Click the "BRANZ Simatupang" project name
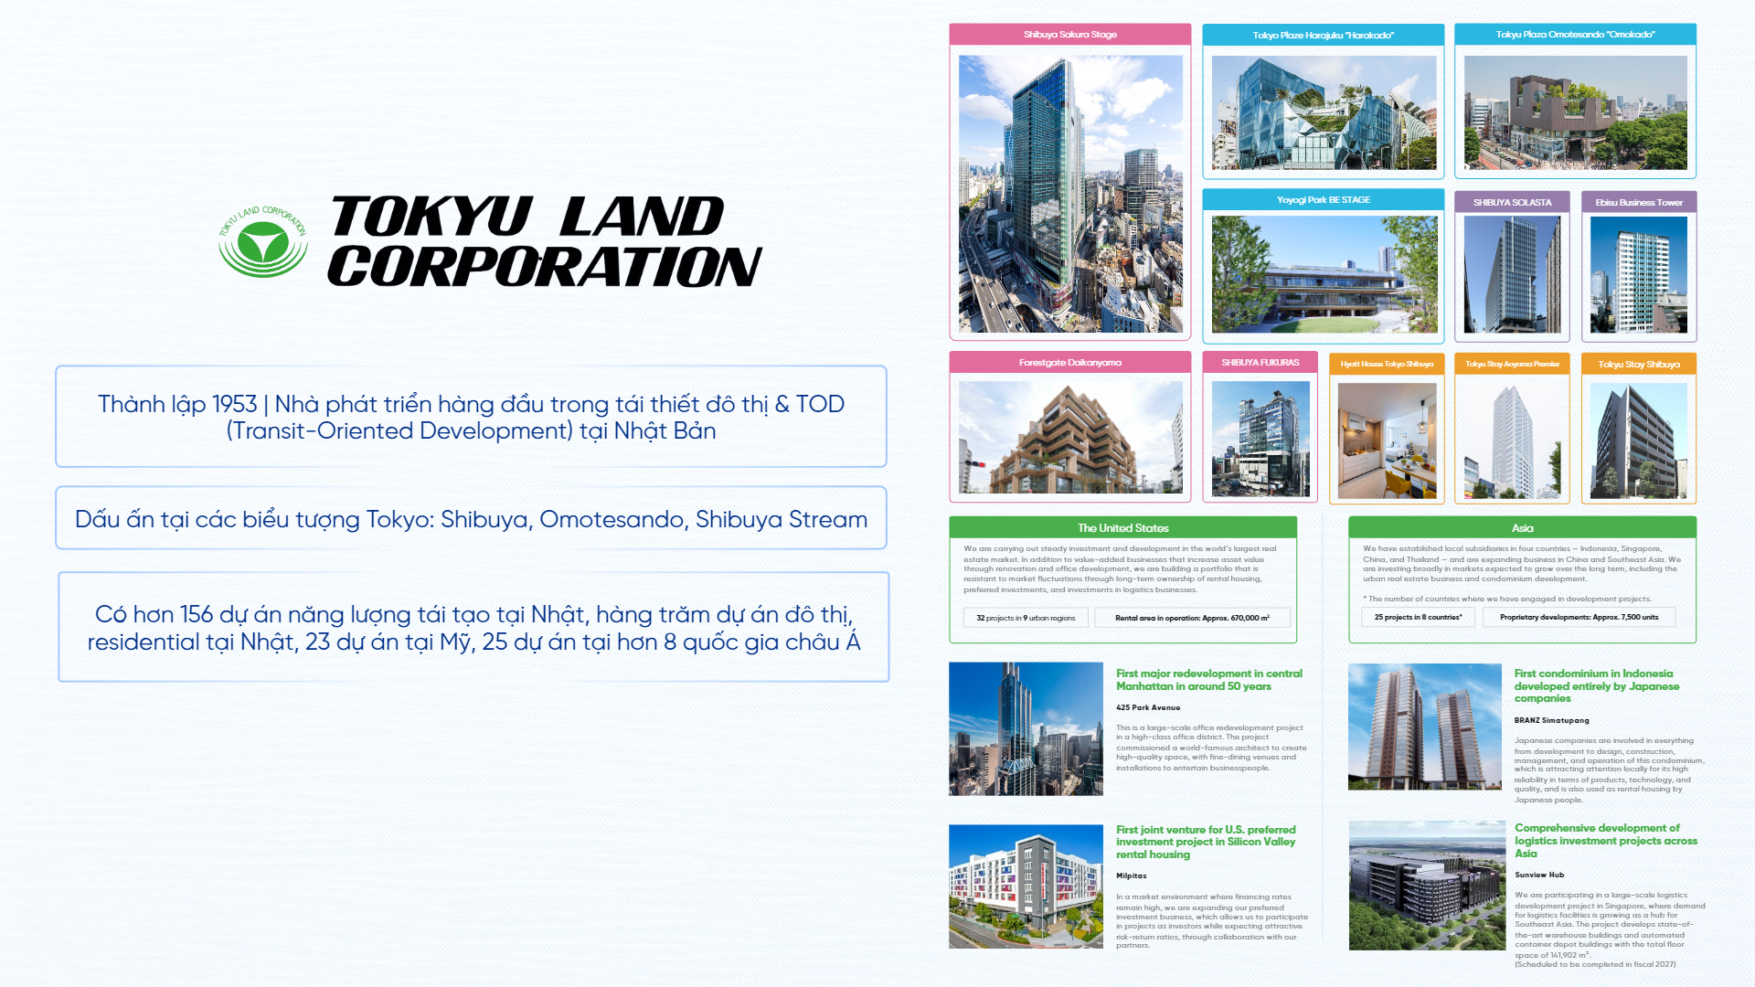This screenshot has height=987, width=1755. 1552,720
